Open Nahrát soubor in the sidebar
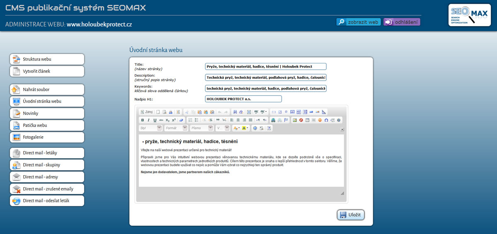This screenshot has height=234, width=497. (47, 89)
